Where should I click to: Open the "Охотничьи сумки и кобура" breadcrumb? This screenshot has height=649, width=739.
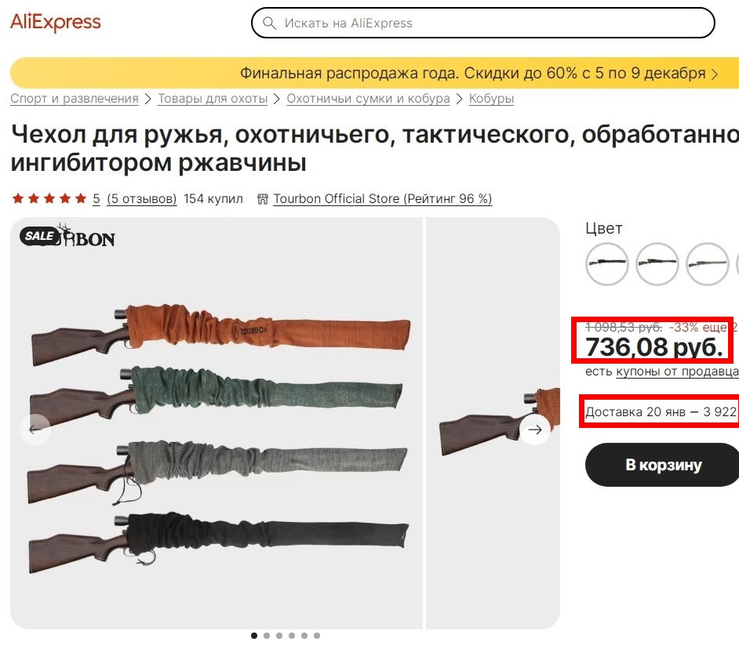368,99
